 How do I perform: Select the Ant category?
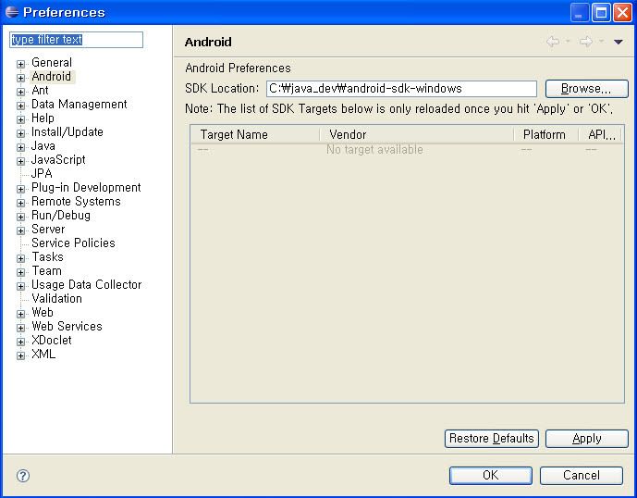point(40,91)
